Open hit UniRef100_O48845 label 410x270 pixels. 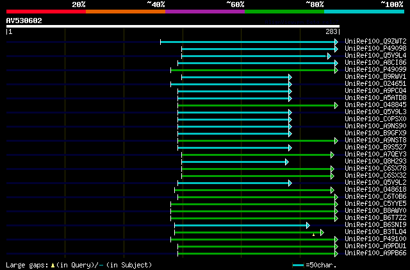tap(375, 105)
